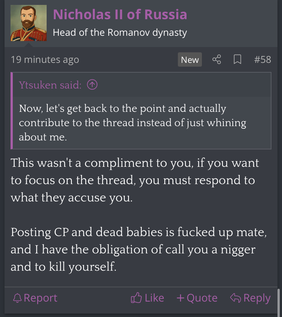Jump to quoted post via up-arrow icon

92,85
